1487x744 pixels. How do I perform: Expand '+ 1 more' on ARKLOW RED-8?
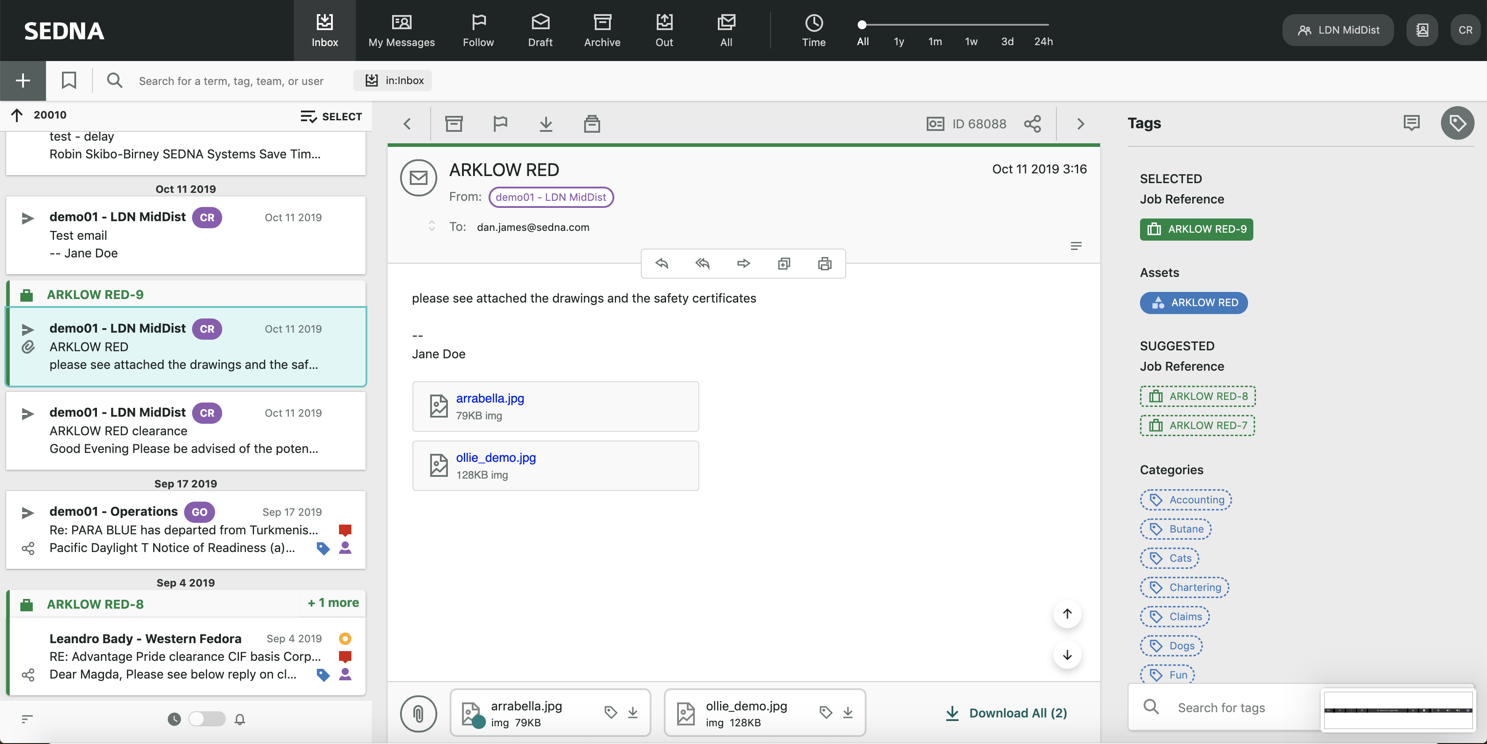(332, 603)
